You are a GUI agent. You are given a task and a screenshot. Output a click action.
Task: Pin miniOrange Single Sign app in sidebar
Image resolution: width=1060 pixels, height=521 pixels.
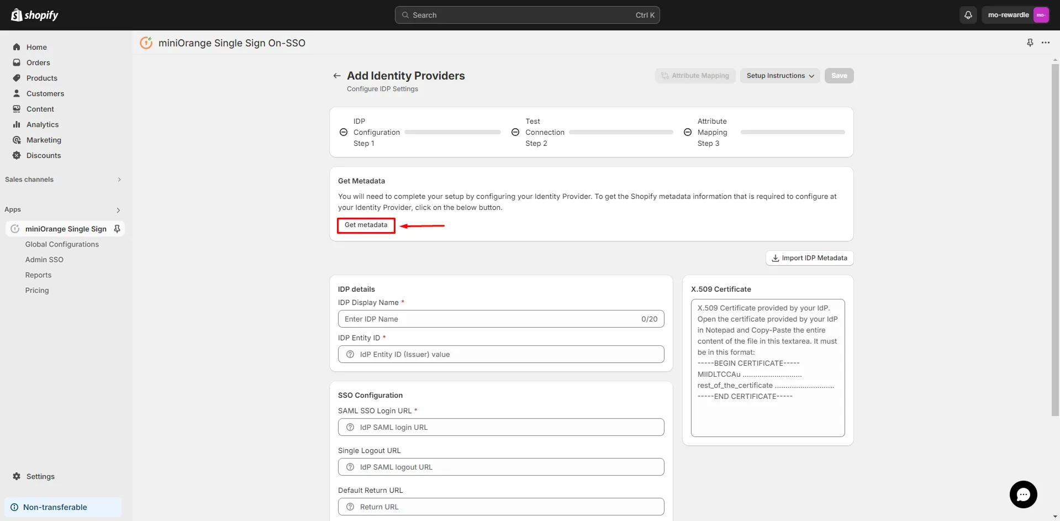(117, 228)
